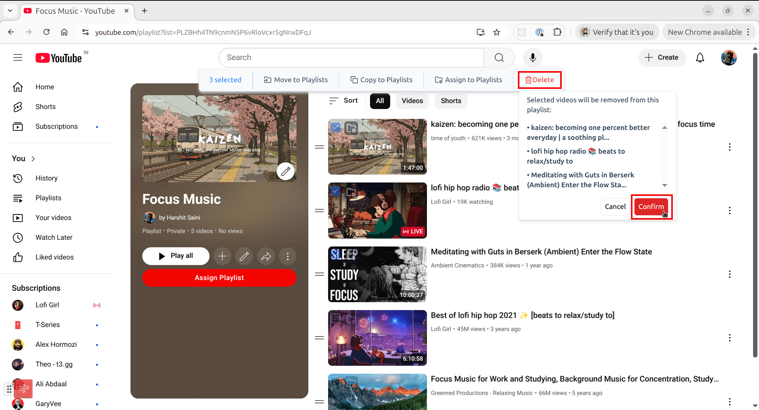This screenshot has height=410, width=759.
Task: Open more actions for the kaizen video
Action: [x=729, y=147]
